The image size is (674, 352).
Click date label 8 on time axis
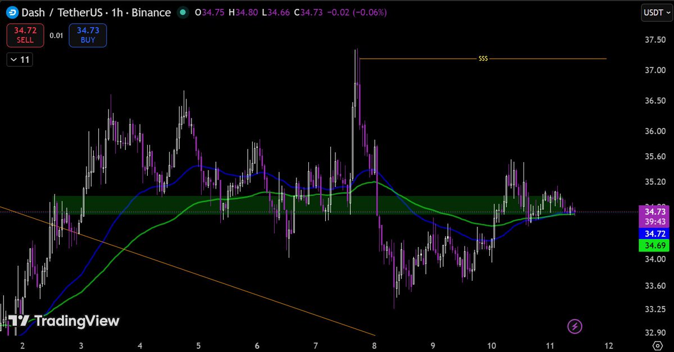click(374, 345)
